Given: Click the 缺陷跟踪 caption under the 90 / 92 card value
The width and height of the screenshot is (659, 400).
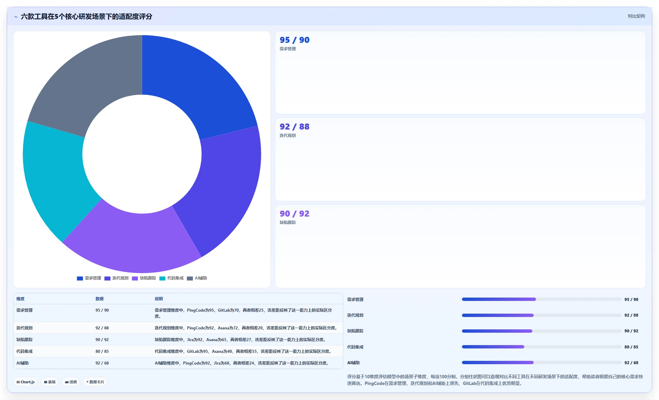Looking at the screenshot, I should point(288,223).
